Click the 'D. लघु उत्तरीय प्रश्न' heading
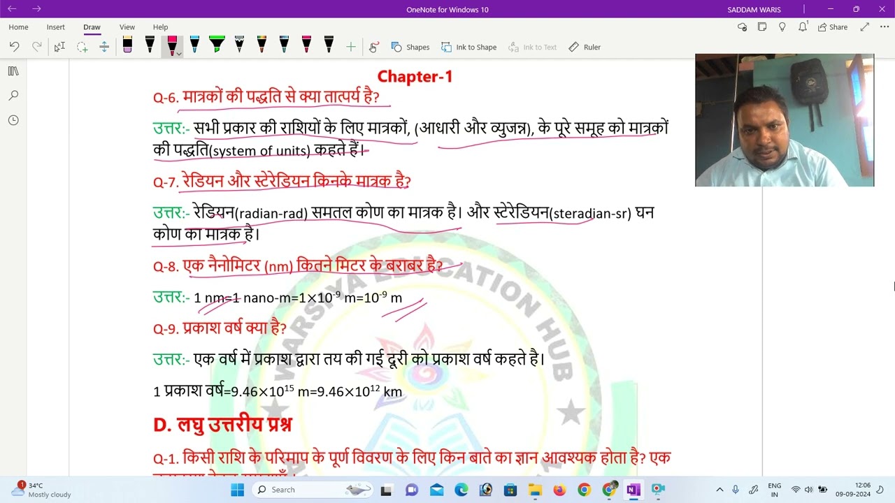The height and width of the screenshot is (503, 895). [222, 424]
